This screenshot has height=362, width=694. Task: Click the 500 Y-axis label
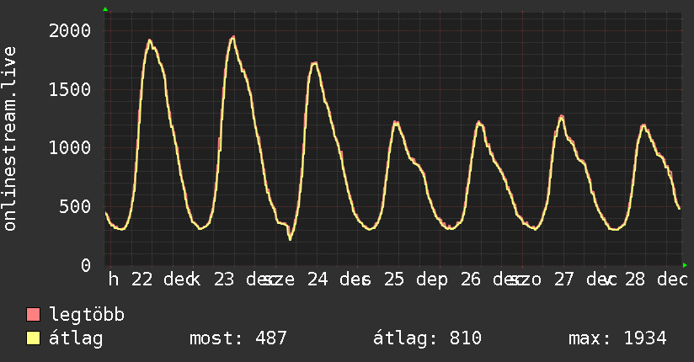point(75,206)
